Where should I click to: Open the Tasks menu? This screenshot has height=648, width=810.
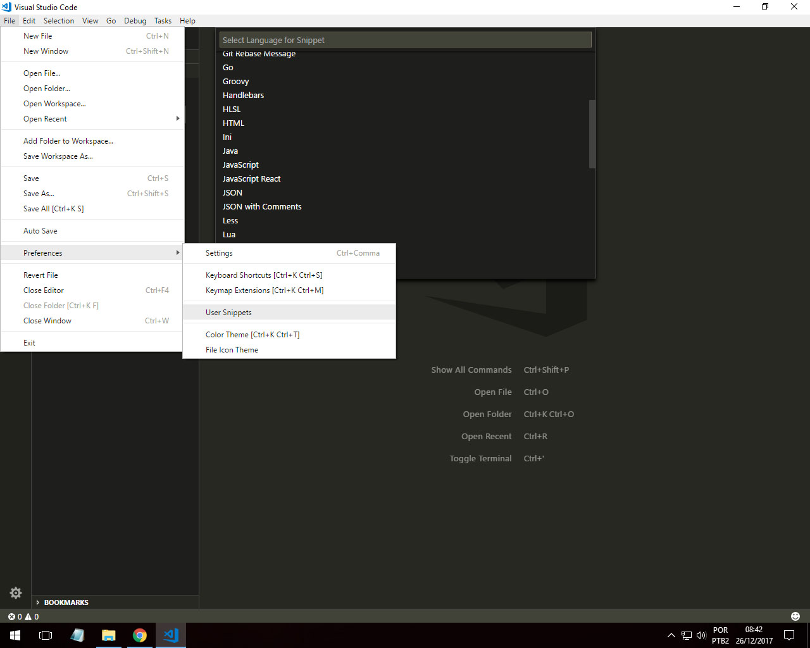pos(163,20)
